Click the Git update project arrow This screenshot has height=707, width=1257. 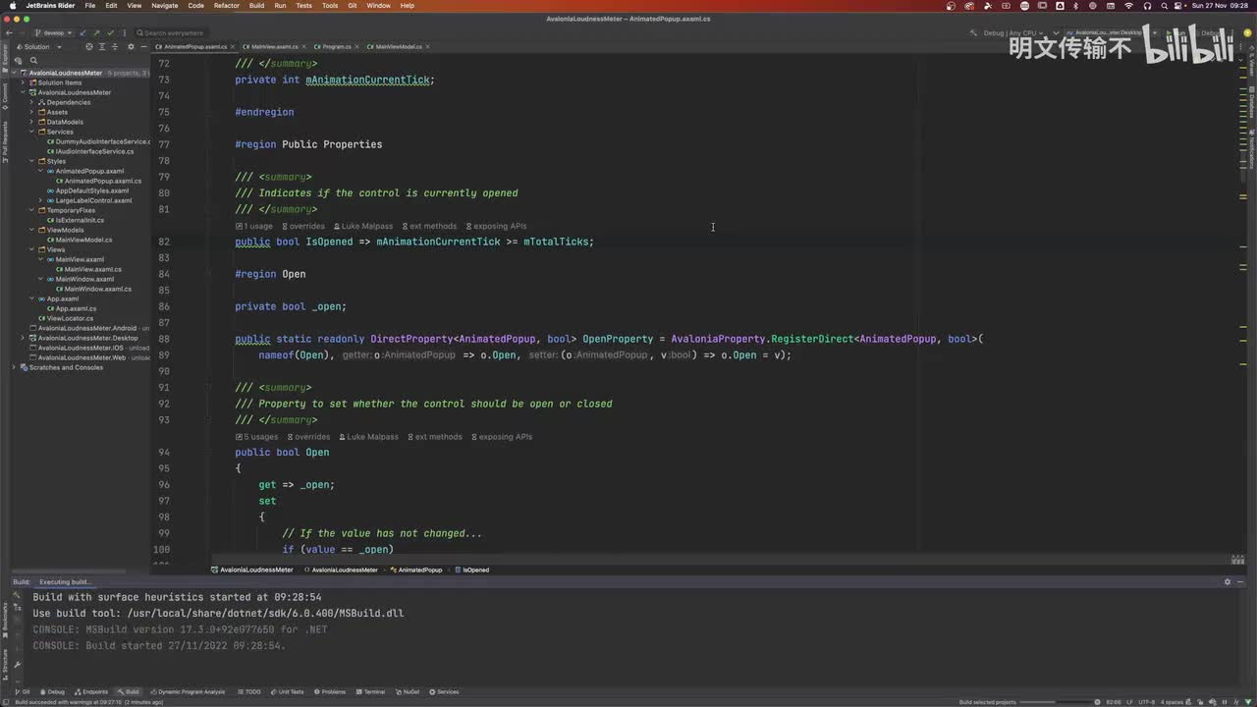[x=83, y=32]
